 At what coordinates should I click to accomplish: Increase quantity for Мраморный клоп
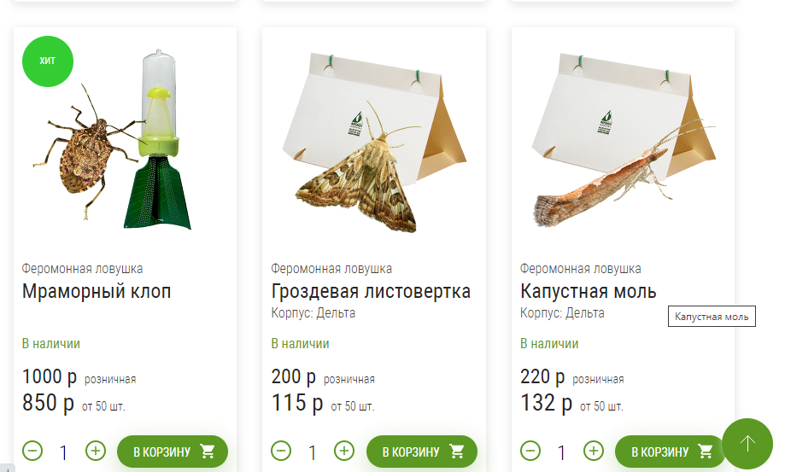pos(96,451)
